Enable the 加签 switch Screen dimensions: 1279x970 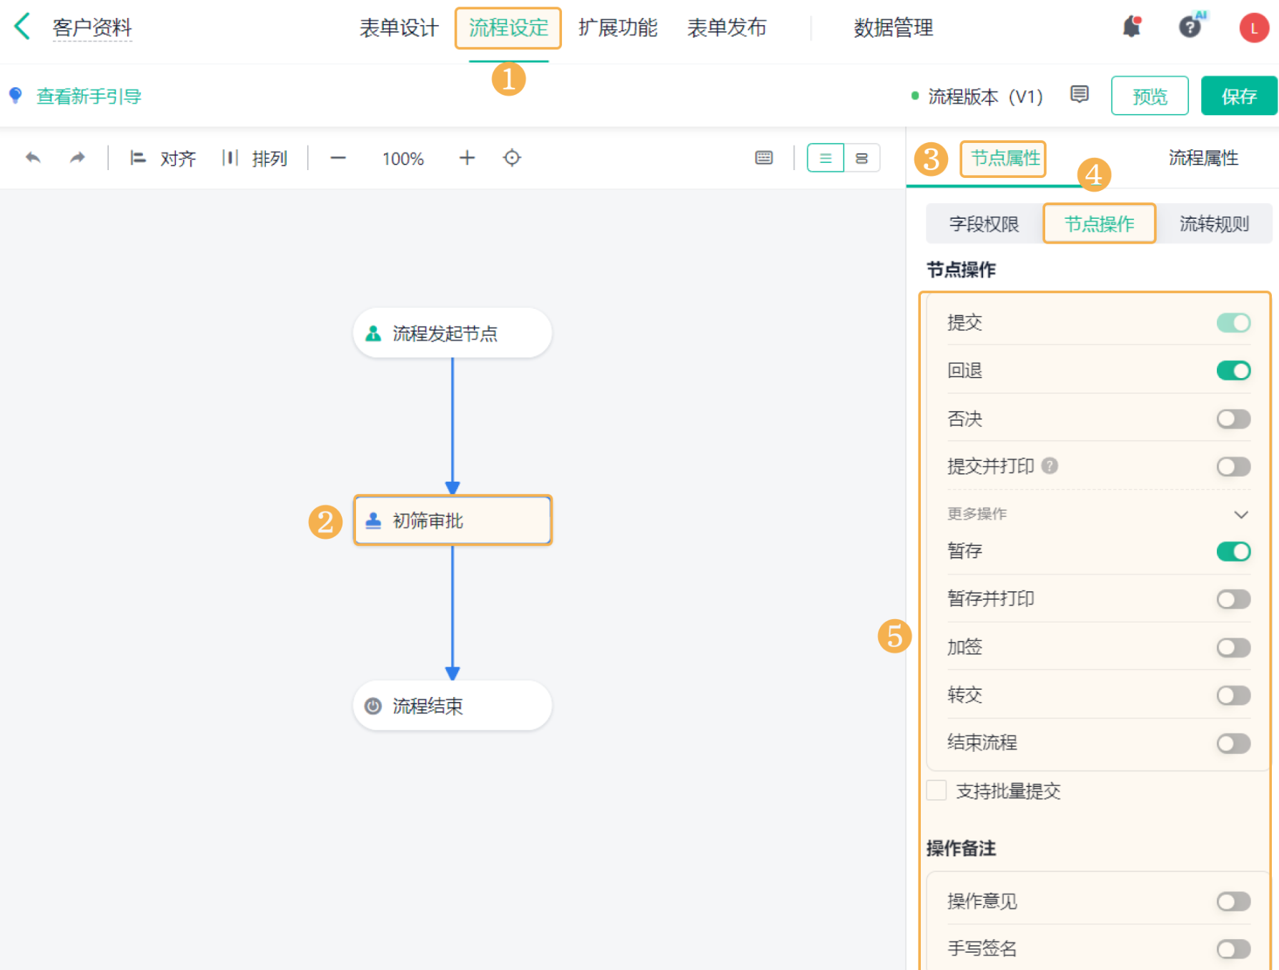click(x=1233, y=647)
